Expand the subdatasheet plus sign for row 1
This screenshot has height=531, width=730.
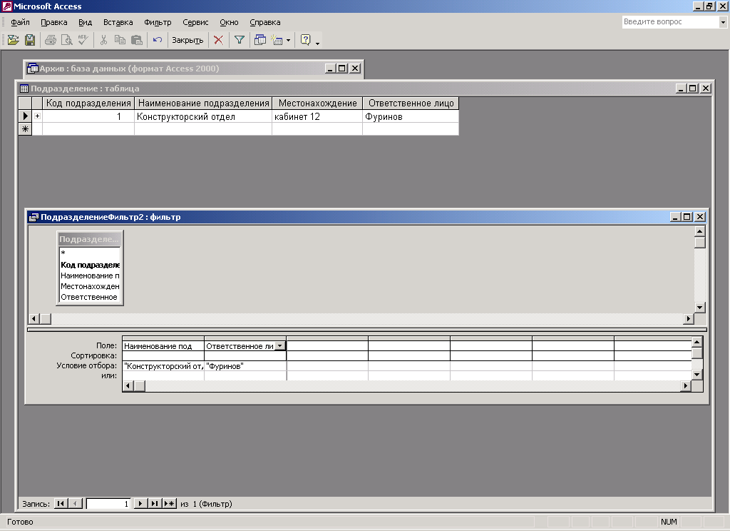(37, 116)
